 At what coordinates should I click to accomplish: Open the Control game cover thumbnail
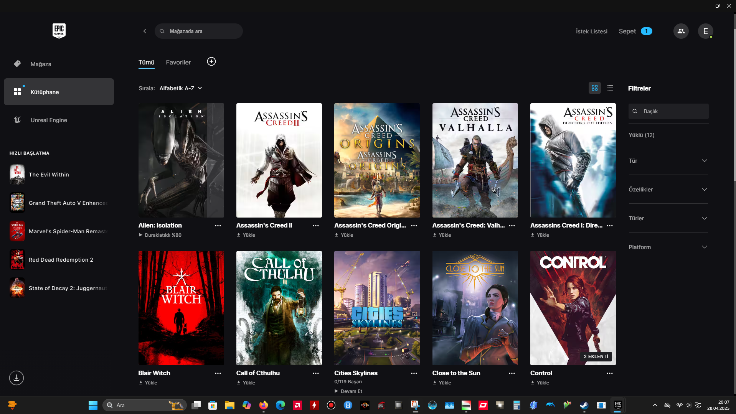point(573,308)
